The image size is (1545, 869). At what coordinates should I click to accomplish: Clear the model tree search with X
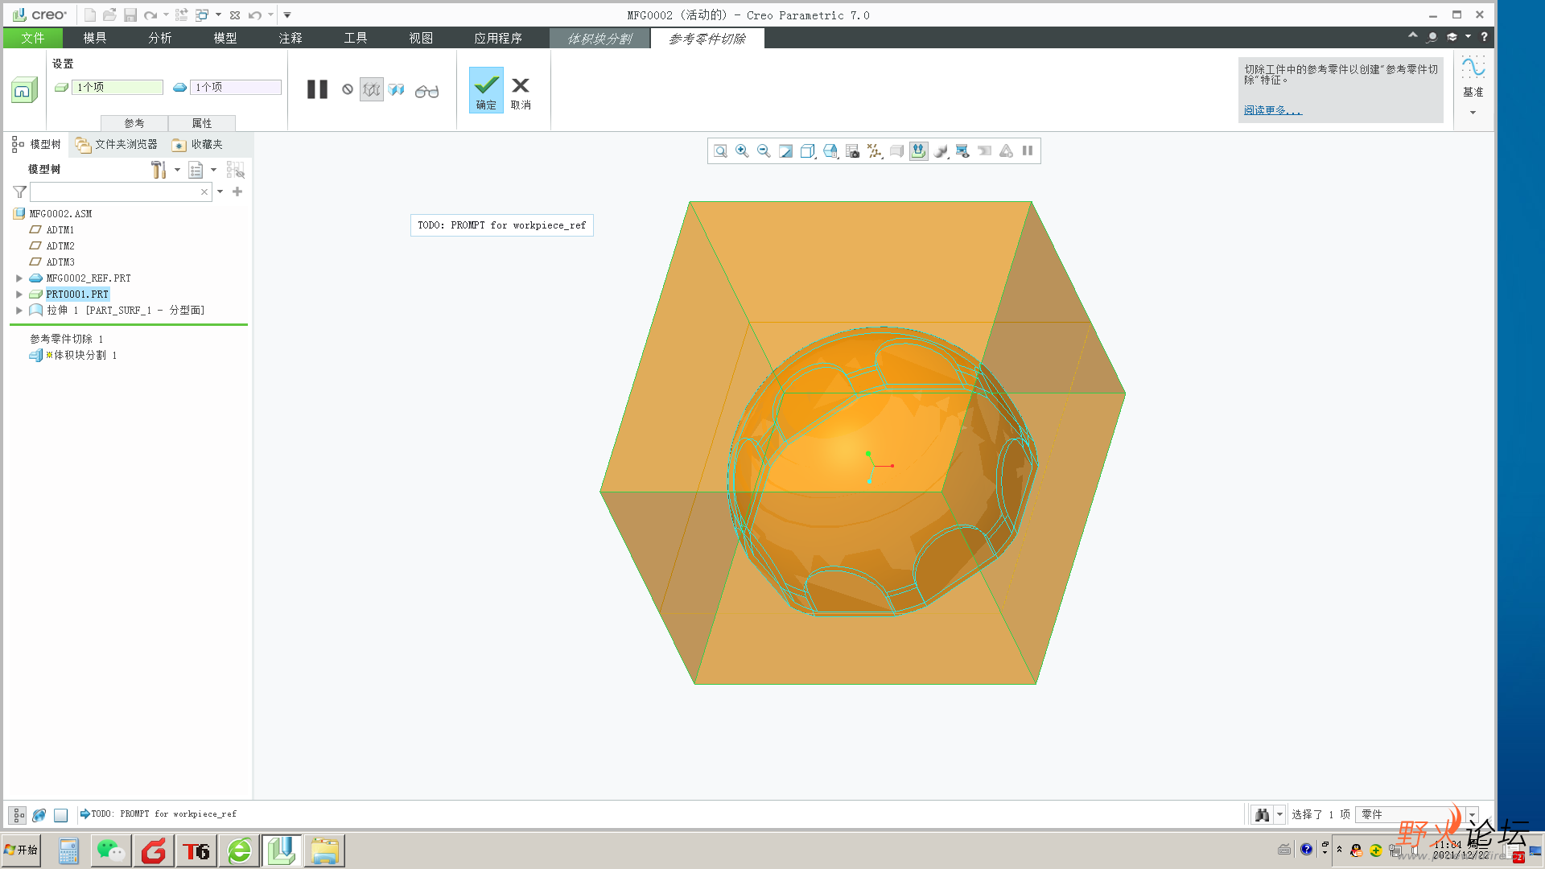click(204, 192)
